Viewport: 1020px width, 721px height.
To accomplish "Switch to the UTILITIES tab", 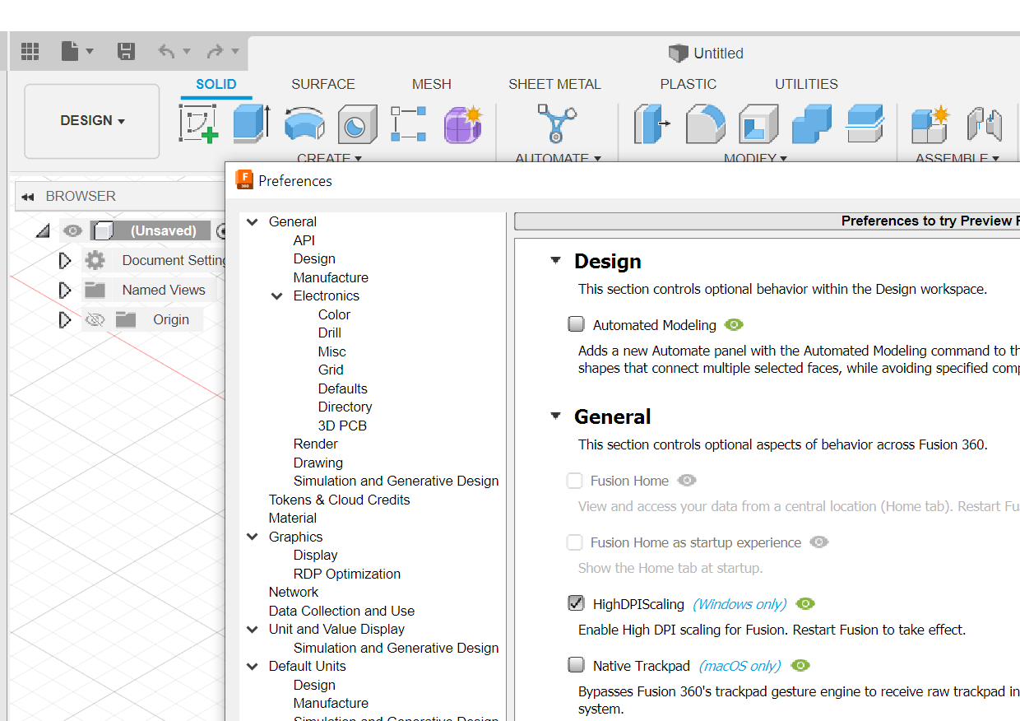I will click(x=806, y=84).
